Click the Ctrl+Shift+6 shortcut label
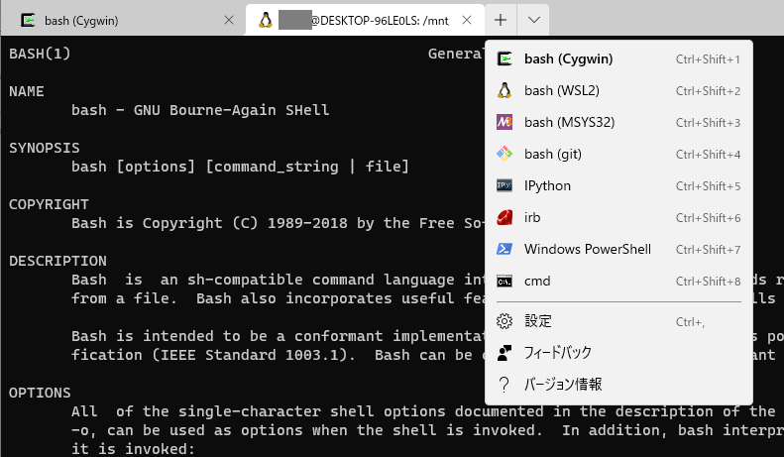The image size is (784, 457). point(708,217)
